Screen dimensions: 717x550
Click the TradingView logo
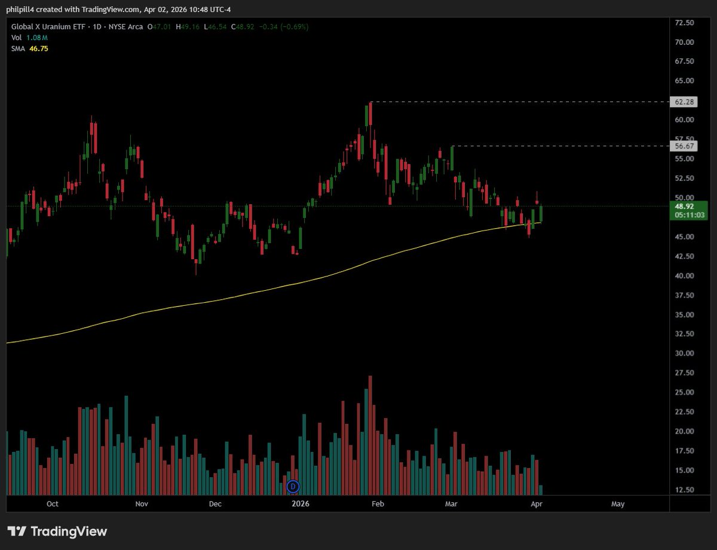[57, 531]
